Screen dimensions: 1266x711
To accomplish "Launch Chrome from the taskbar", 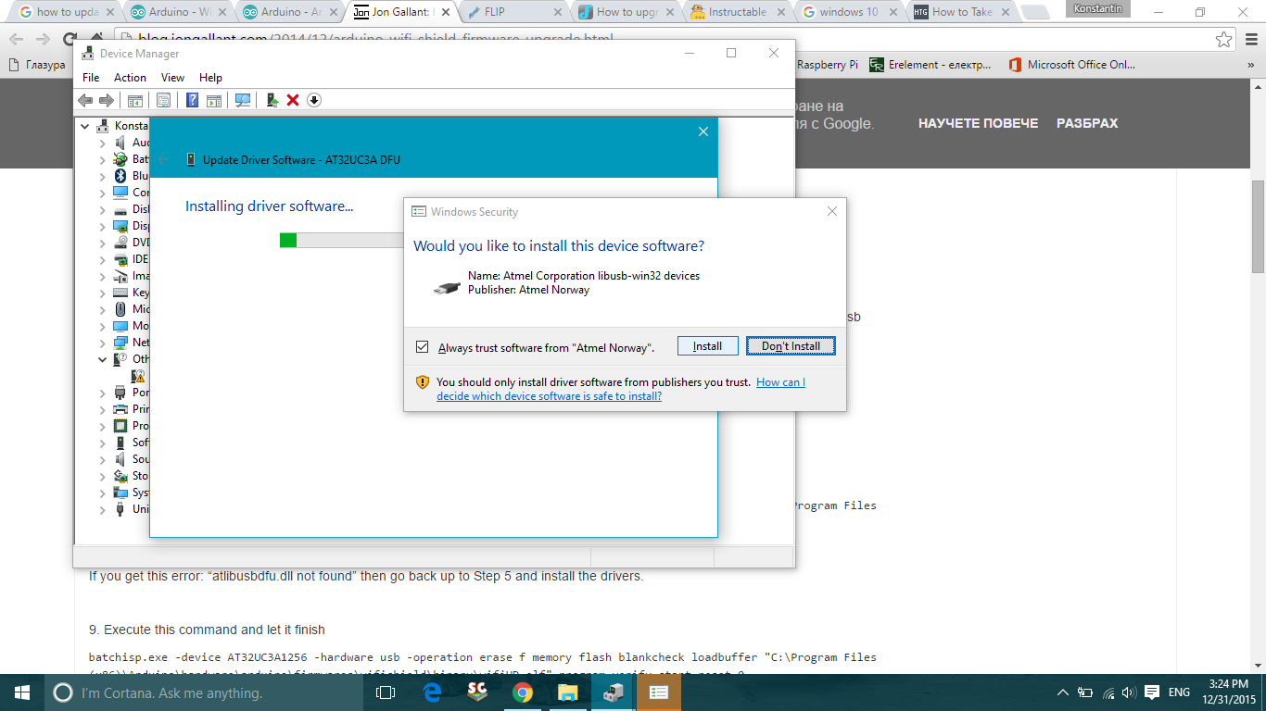I will coord(522,692).
